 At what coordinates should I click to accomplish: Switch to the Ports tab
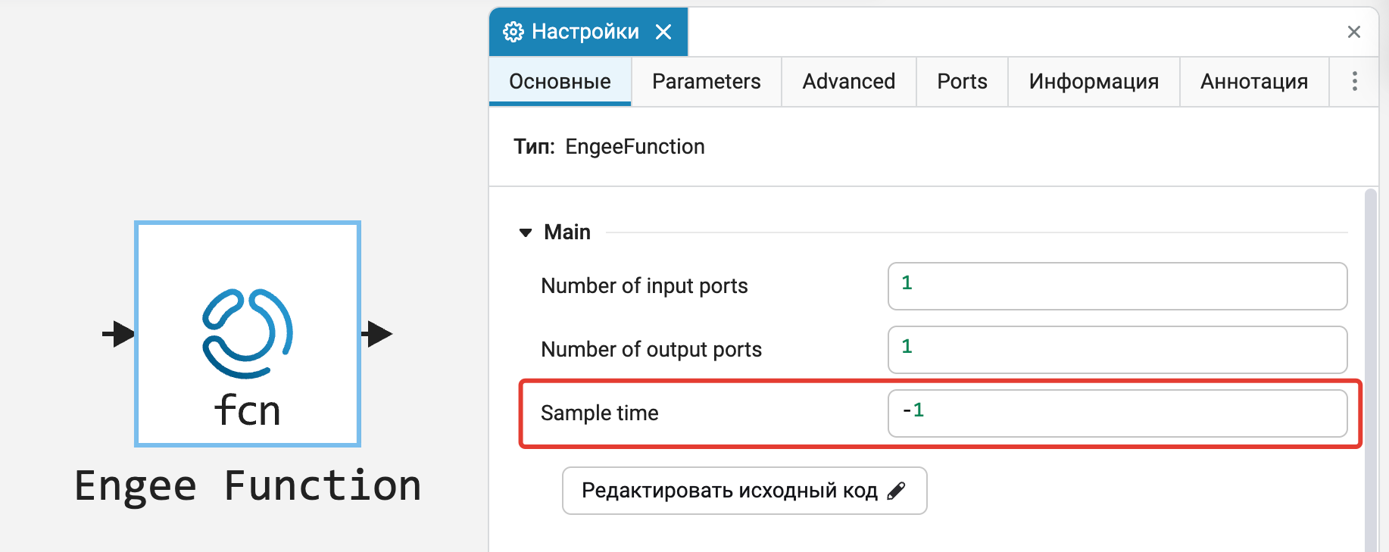tap(962, 81)
